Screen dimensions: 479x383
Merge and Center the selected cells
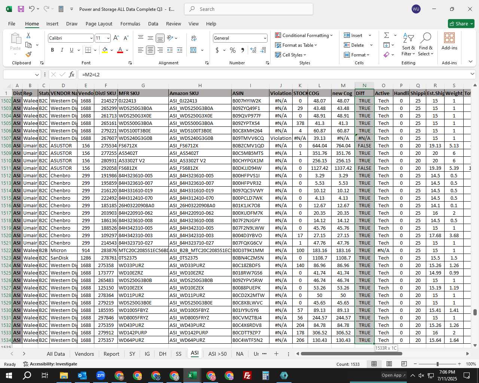[x=193, y=50]
